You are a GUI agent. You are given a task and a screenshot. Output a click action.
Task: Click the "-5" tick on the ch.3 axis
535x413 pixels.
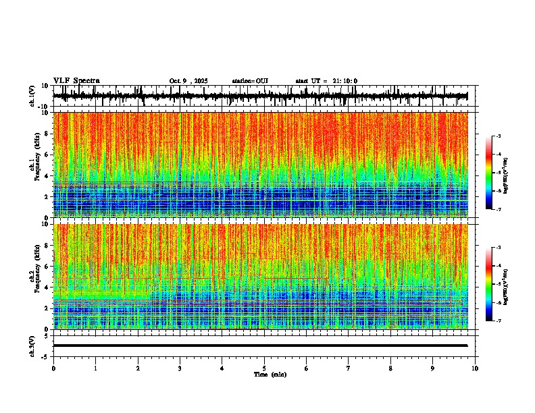(x=45, y=357)
